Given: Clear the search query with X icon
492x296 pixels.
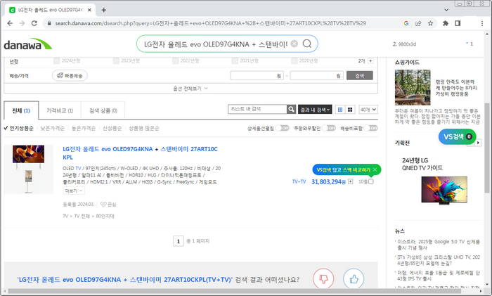Looking at the screenshot, I should (x=294, y=44).
